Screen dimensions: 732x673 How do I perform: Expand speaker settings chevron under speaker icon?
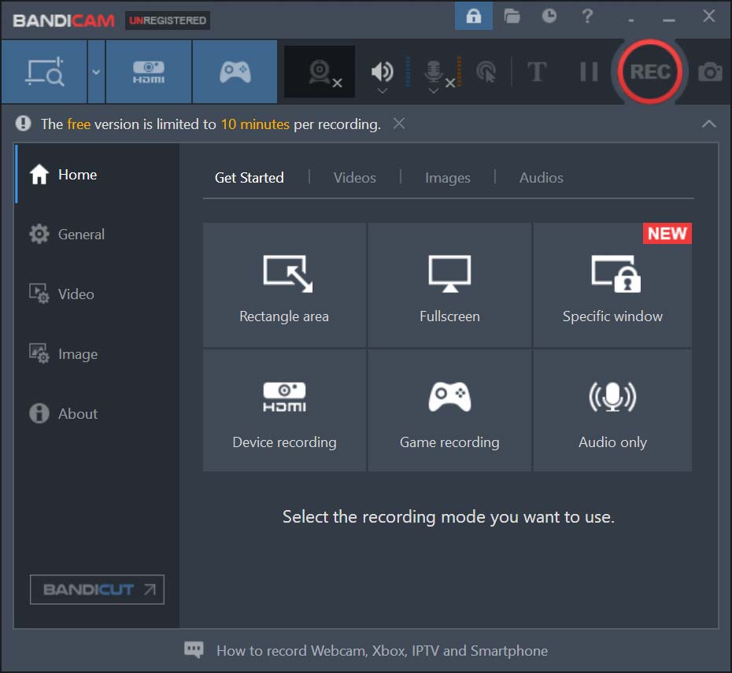[x=383, y=91]
